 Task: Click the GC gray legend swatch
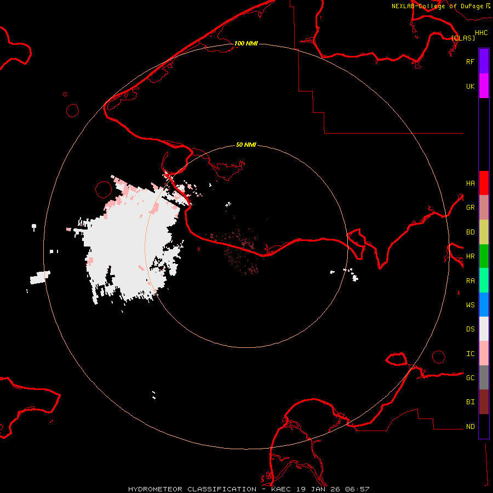click(484, 377)
